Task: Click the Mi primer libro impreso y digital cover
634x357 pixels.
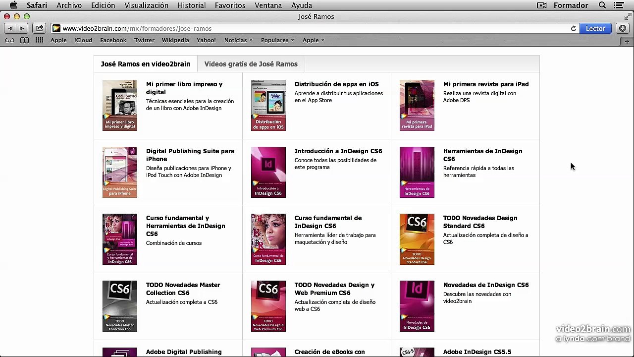Action: coord(120,106)
